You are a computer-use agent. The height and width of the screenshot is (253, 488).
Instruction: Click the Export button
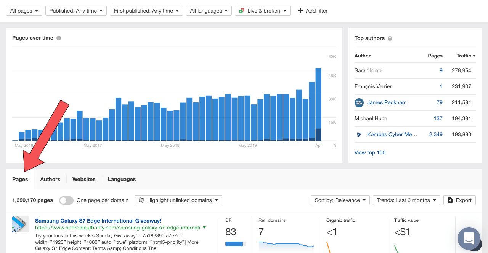pyautogui.click(x=459, y=200)
